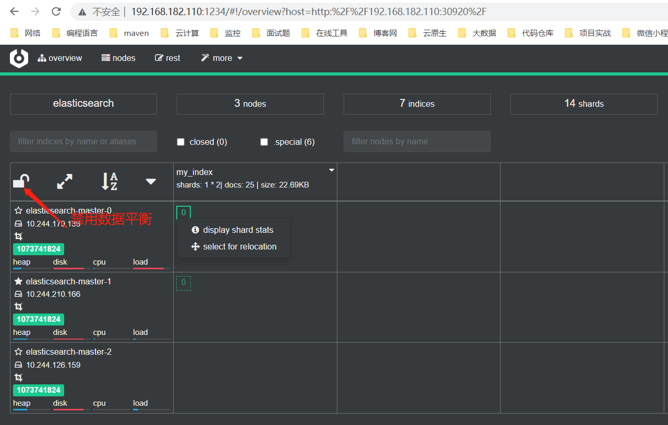The width and height of the screenshot is (668, 425).
Task: Click the 7 indices counter
Action: 417,104
